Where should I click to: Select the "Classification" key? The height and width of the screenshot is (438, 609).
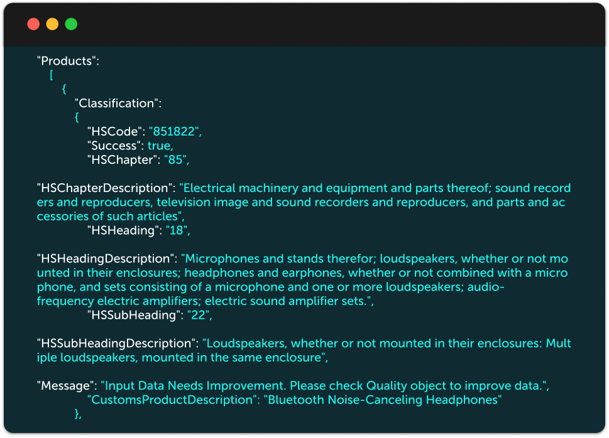pyautogui.click(x=116, y=103)
